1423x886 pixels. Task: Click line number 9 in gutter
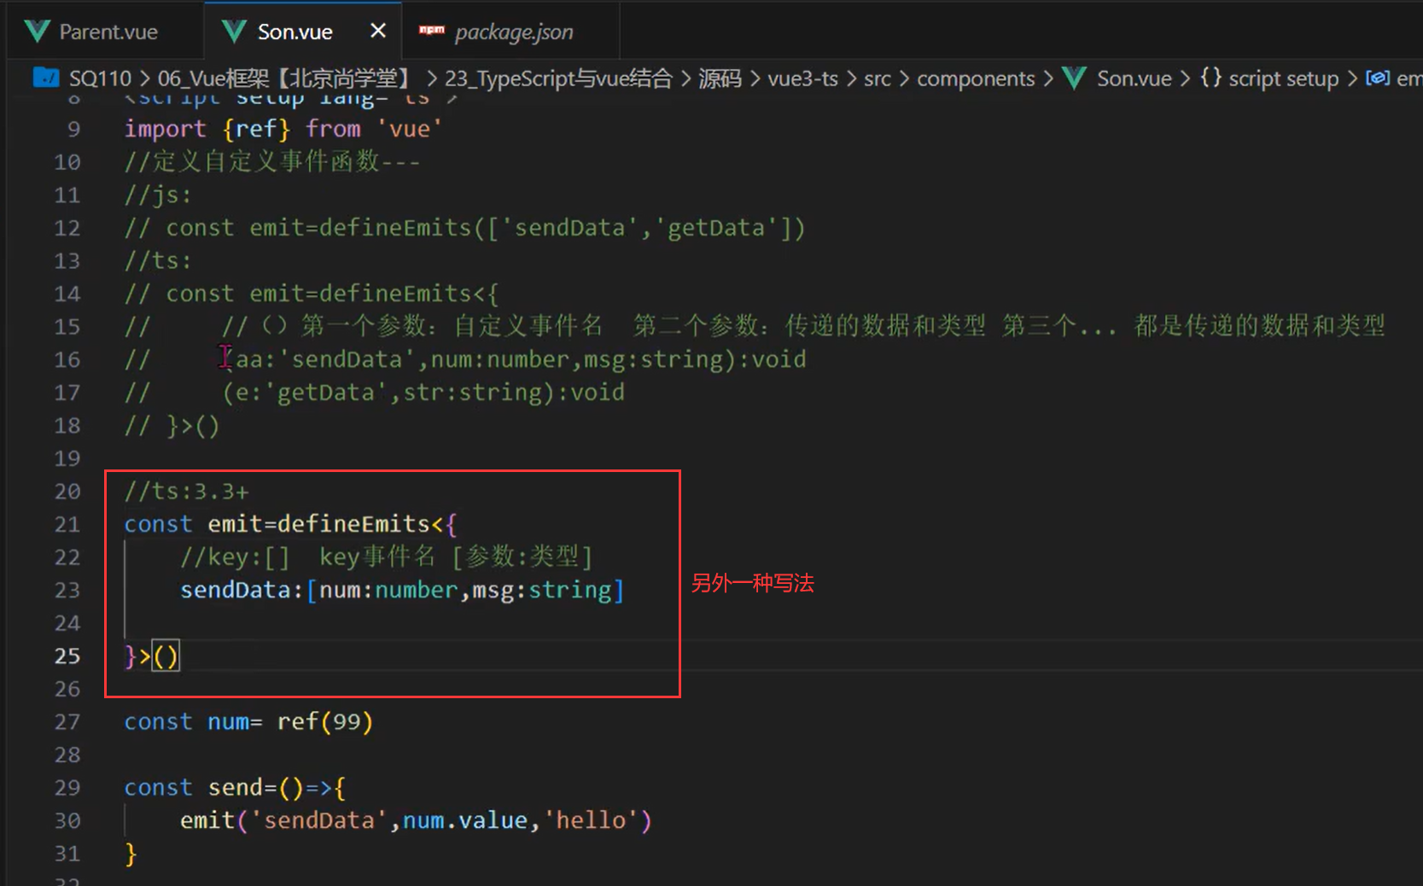pyautogui.click(x=73, y=129)
